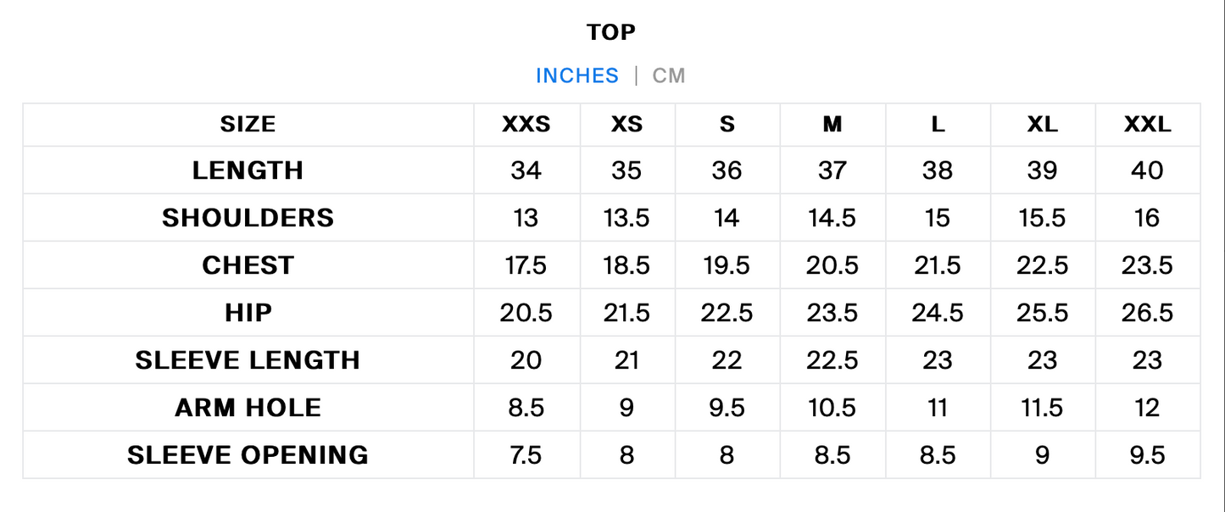This screenshot has width=1225, height=512.
Task: Click the TOP chart heading
Action: coord(611,32)
